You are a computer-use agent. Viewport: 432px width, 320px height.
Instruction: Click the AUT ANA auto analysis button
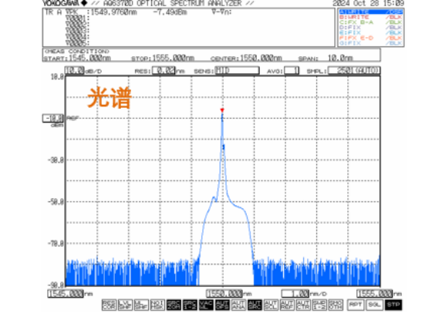tap(238, 305)
